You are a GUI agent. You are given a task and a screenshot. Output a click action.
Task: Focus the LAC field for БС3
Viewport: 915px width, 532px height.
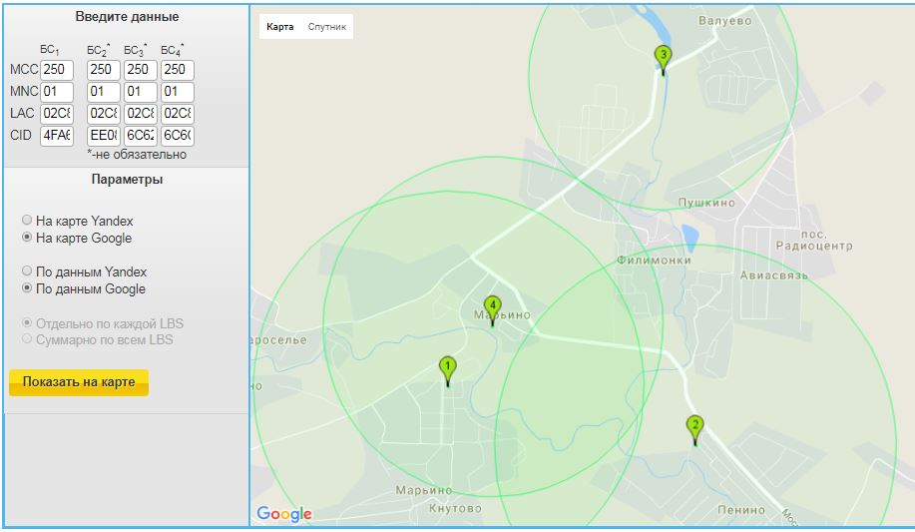[140, 114]
